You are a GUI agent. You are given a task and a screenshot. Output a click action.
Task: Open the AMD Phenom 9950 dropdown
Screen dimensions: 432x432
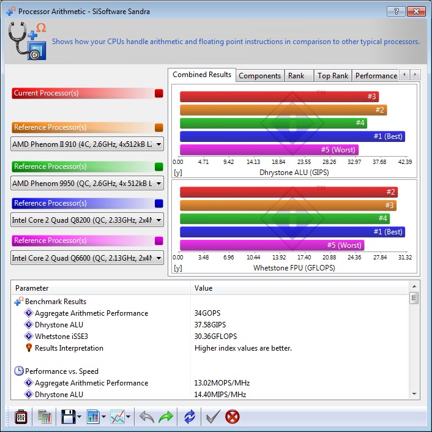tap(87, 183)
